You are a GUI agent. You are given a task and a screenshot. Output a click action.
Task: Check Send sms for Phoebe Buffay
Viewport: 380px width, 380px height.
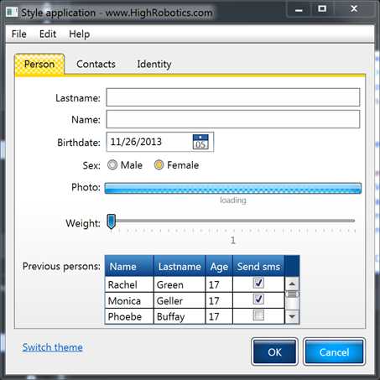pos(258,315)
